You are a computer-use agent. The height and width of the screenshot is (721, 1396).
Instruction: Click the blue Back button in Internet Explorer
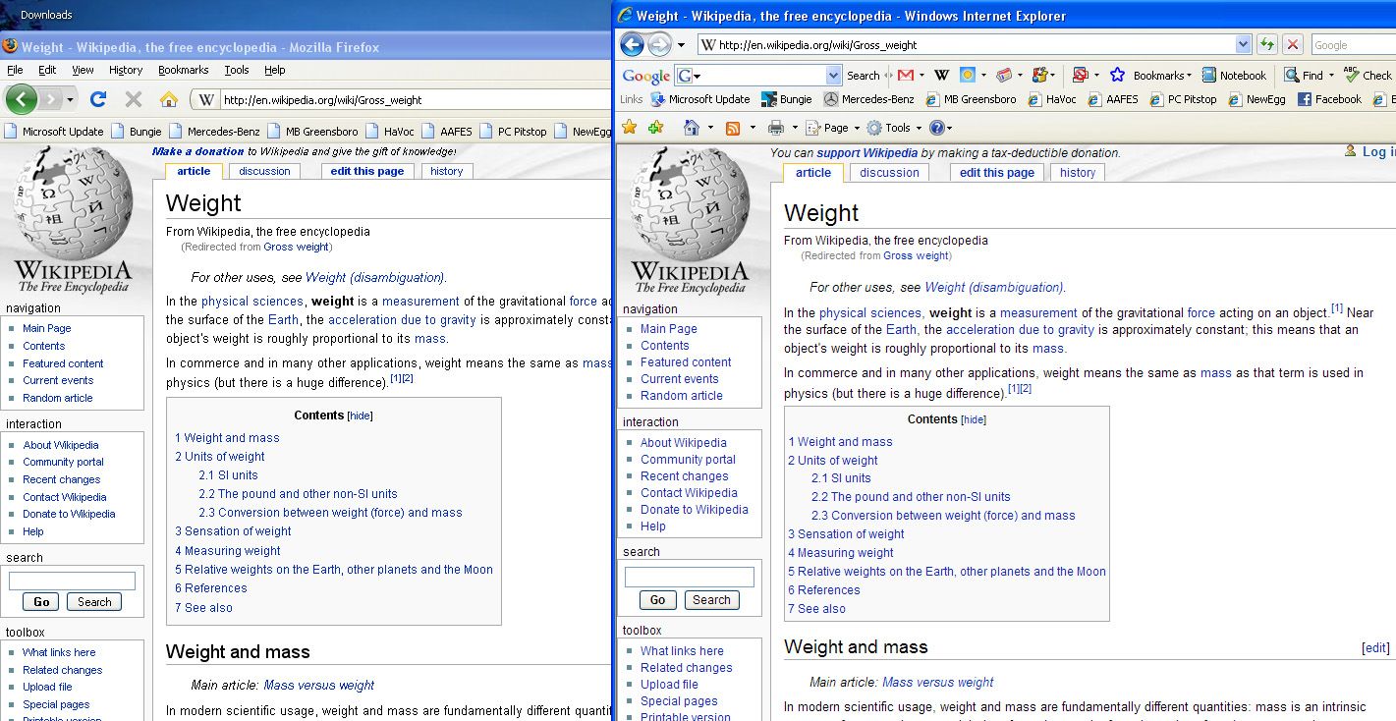point(632,44)
